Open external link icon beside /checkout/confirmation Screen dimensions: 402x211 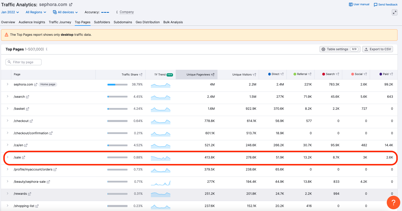tap(51, 133)
